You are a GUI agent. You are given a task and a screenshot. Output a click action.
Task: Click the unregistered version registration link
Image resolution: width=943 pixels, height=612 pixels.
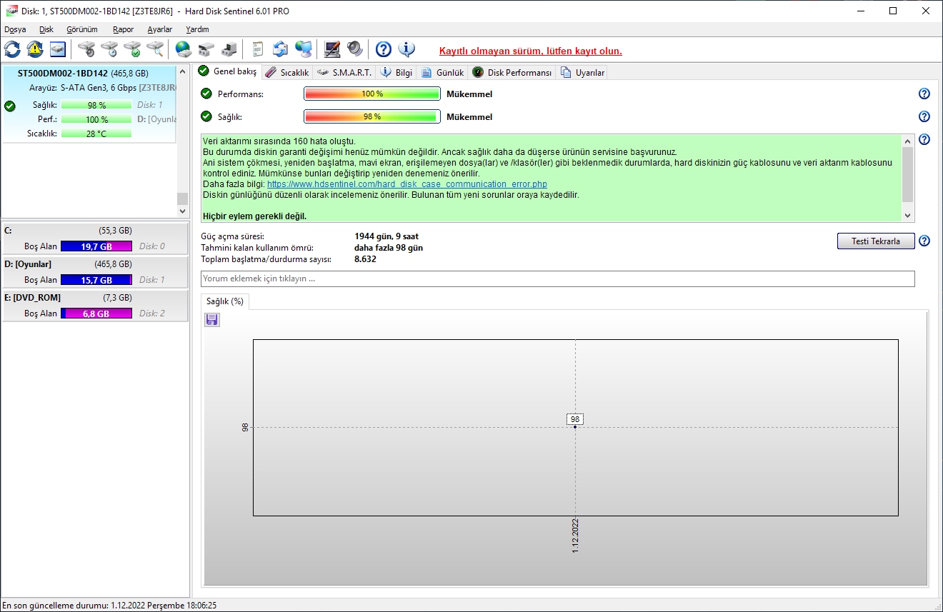(x=531, y=51)
